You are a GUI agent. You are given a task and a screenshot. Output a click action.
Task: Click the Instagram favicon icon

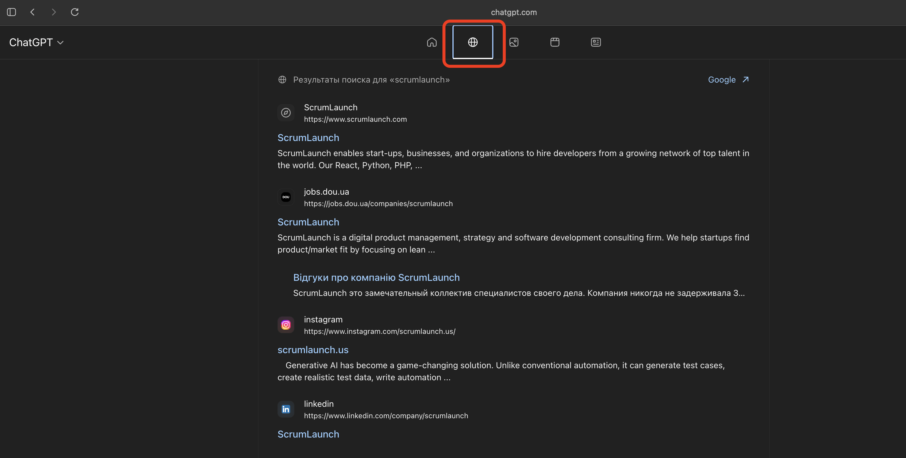click(286, 325)
